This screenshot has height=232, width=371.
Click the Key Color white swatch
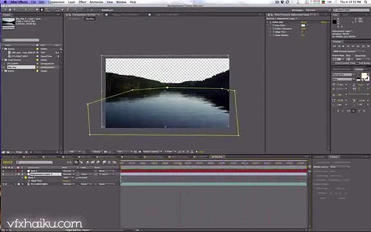coord(303,25)
